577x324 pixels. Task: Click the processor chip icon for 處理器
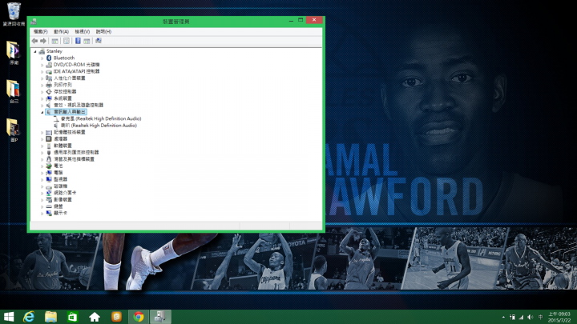(49, 139)
